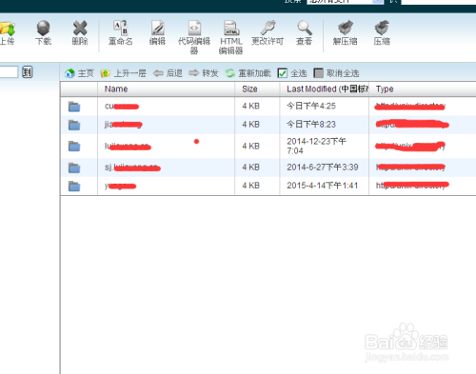Click the Back (后退) arrow
The height and width of the screenshot is (374, 476).
coord(168,73)
